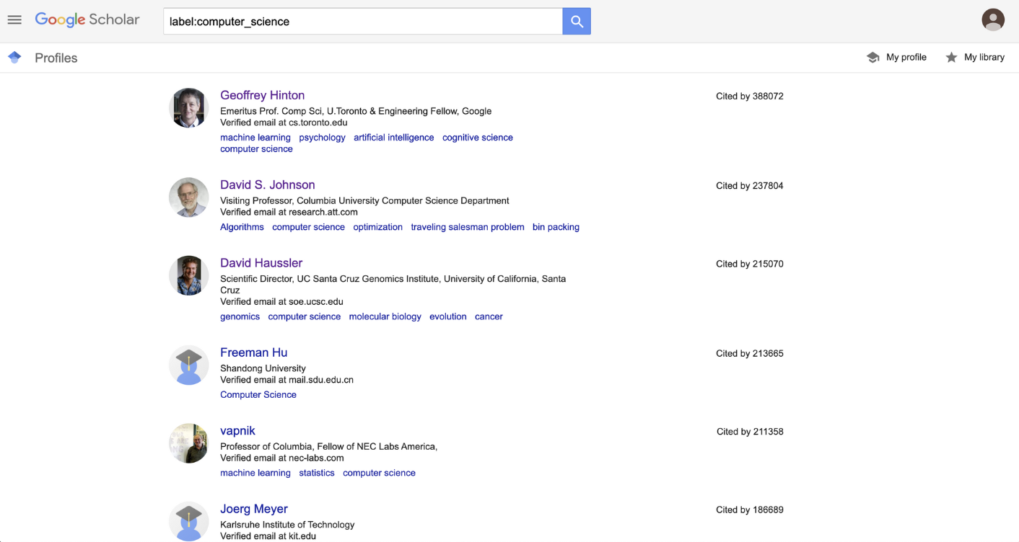Image resolution: width=1019 pixels, height=542 pixels.
Task: Click David S. Johnson's profile photo
Action: pos(189,197)
